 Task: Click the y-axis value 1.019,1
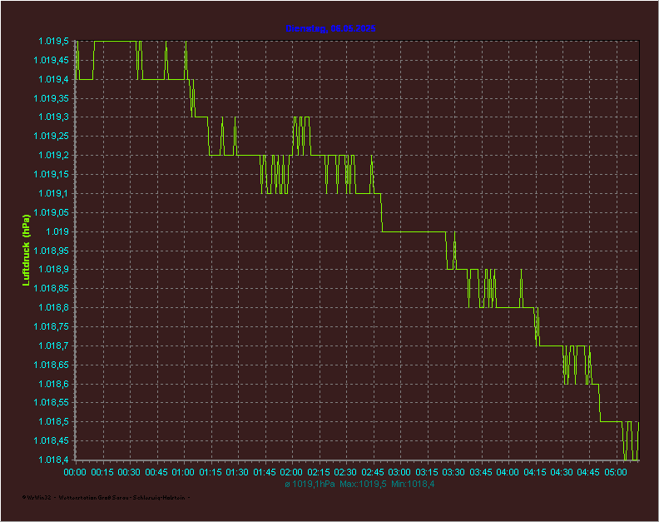54,193
